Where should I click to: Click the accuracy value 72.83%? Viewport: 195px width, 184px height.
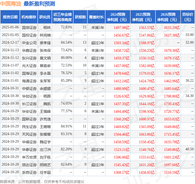(x=66, y=27)
